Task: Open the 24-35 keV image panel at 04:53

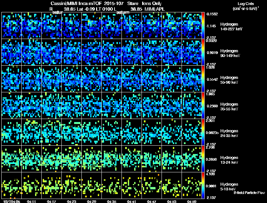Action: point(172,132)
